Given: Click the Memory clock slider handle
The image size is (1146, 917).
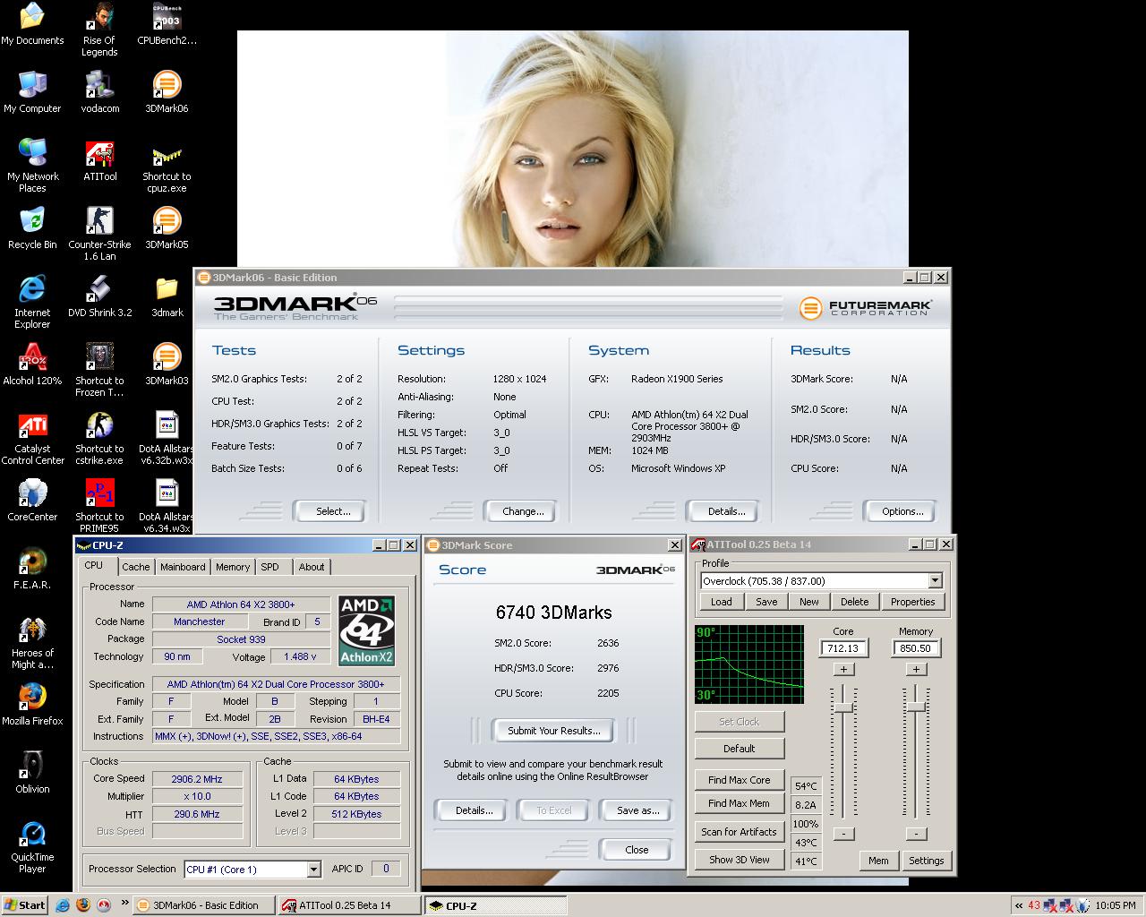Looking at the screenshot, I should coord(916,707).
